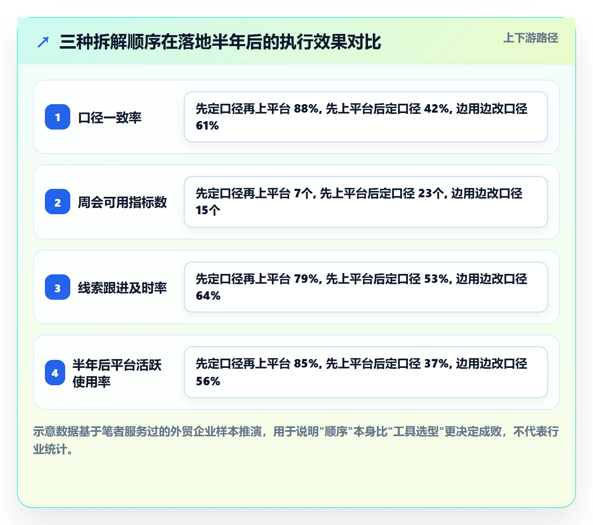
Task: Select the 半年后平台活跃使用率 row label
Action: [x=117, y=373]
